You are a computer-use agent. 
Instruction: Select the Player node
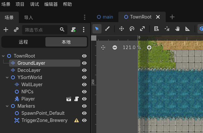tap(28, 99)
